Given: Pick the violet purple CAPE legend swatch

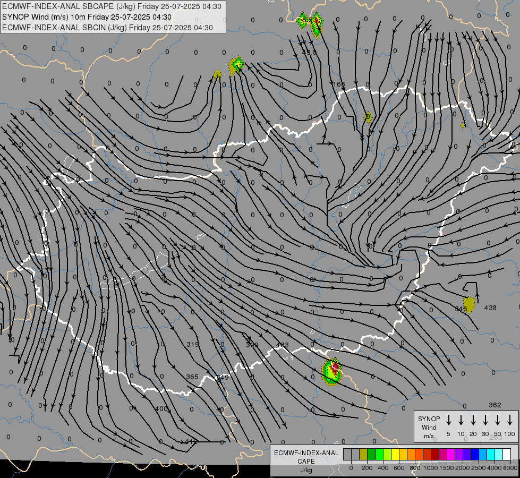Looking at the screenshot, I should tap(458, 454).
